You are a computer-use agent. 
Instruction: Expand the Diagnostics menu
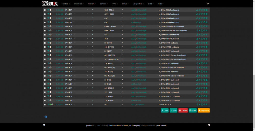coord(138,4)
